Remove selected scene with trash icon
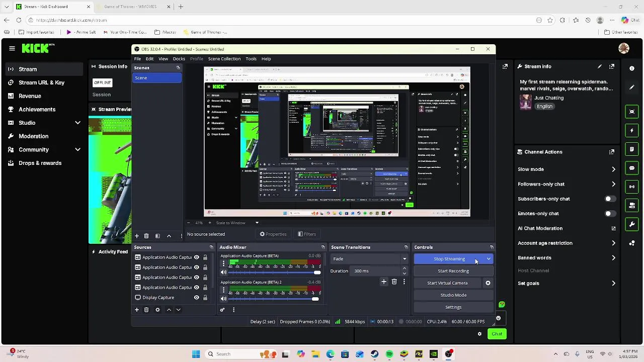The width and height of the screenshot is (644, 362). (x=146, y=236)
